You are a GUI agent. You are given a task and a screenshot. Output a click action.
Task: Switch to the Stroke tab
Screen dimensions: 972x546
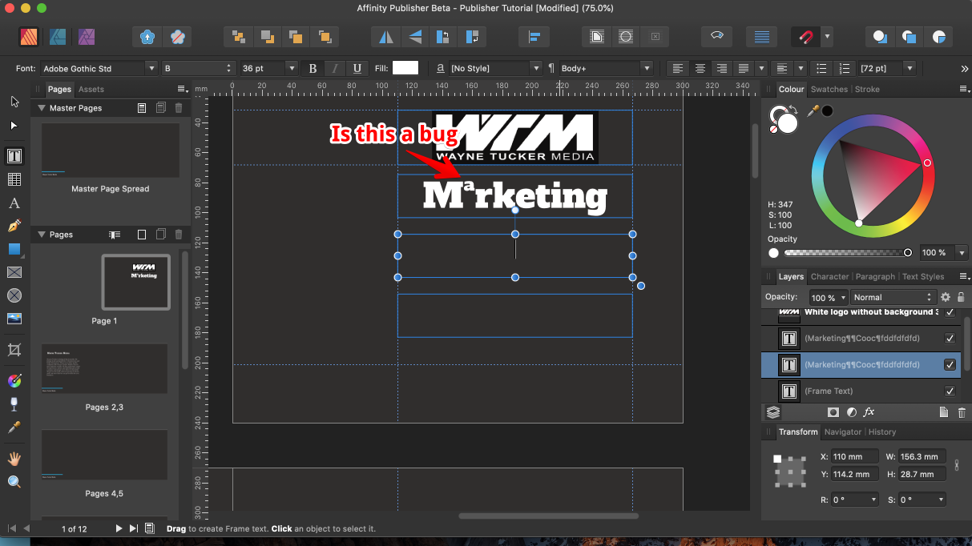[x=867, y=90]
